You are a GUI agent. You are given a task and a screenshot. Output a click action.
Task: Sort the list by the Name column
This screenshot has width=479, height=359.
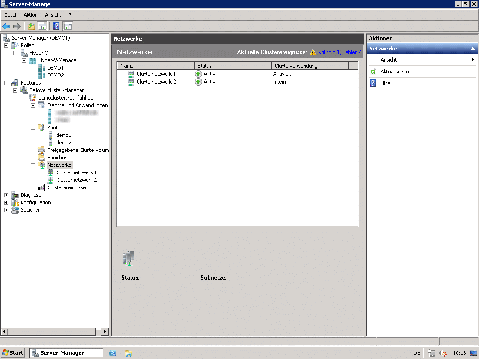pyautogui.click(x=156, y=65)
